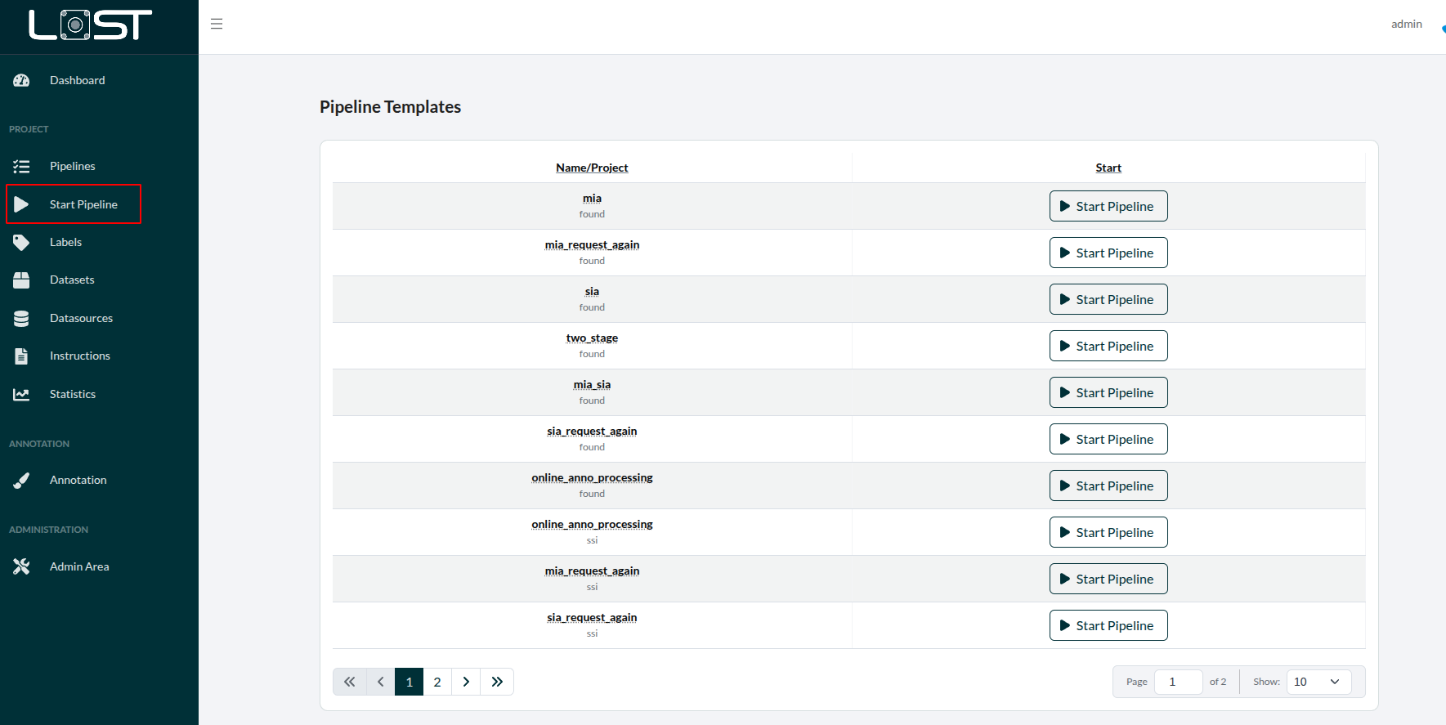Viewport: 1446px width, 725px height.
Task: Open the Show rows-per-page dropdown
Action: pyautogui.click(x=1318, y=682)
